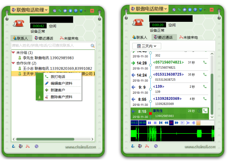The image size is (229, 164).
Task: Open 联傲电话助理 title menu in call-history window
Action: (x=149, y=9)
